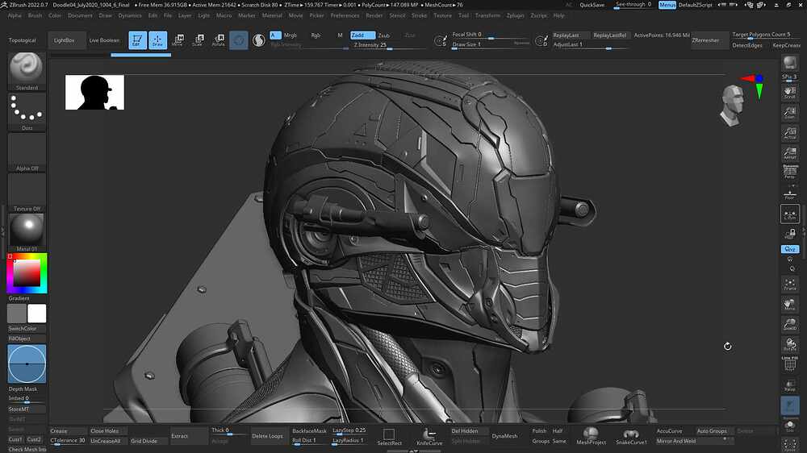Toggle Live Boolean mode

[x=104, y=40]
